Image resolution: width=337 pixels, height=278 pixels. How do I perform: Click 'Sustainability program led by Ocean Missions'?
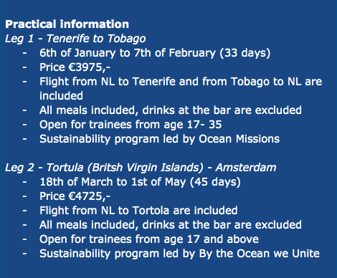[160, 139]
